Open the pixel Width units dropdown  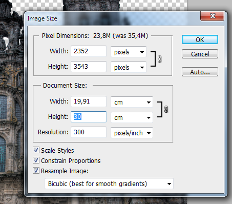(x=129, y=52)
